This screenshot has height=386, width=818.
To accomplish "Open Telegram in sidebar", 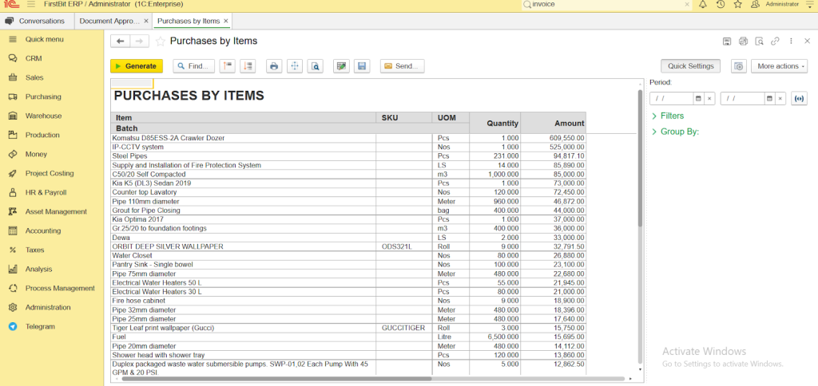I will coord(40,327).
